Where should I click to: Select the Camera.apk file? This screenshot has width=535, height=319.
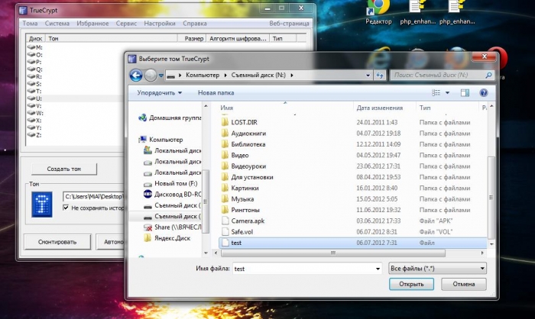pyautogui.click(x=246, y=220)
